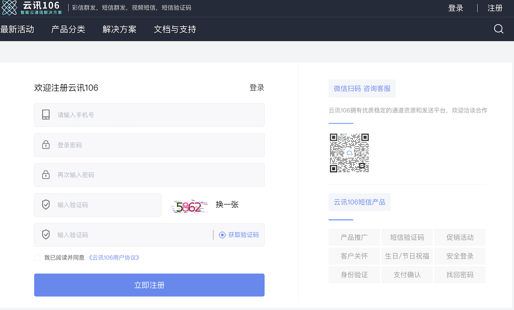Open the 《云讯106用户协议》 link
The height and width of the screenshot is (310, 514).
(114, 258)
